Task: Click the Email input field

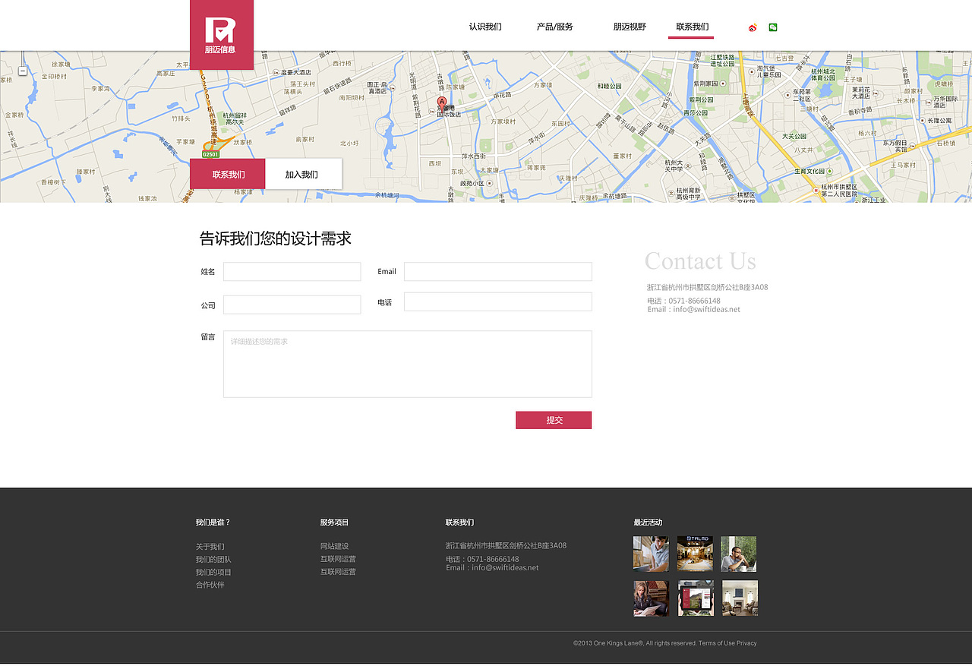Action: point(498,272)
